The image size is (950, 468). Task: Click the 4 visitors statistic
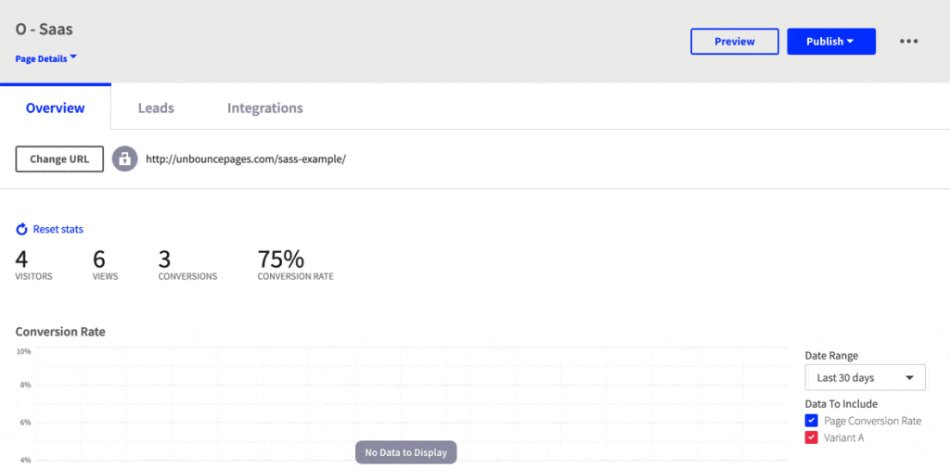pos(33,265)
